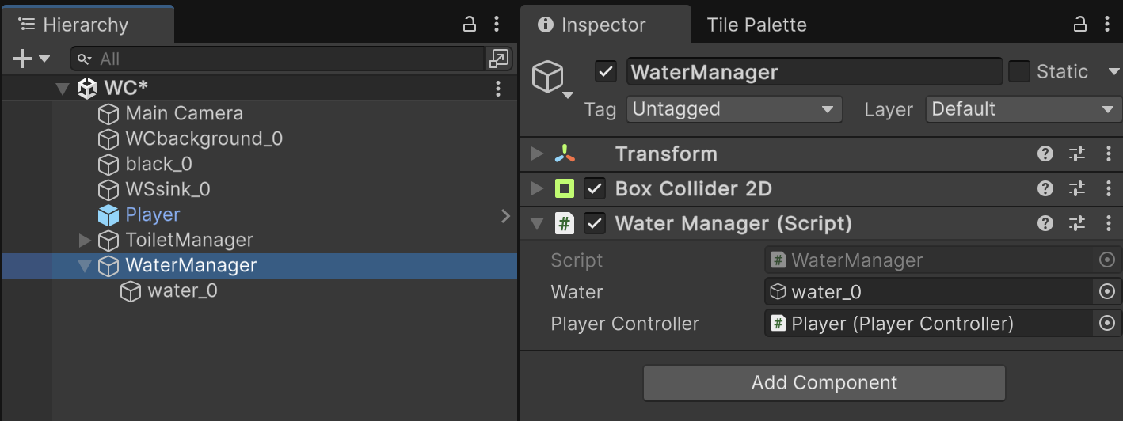Open Transform component preset settings
This screenshot has height=421, width=1123.
[x=1076, y=154]
